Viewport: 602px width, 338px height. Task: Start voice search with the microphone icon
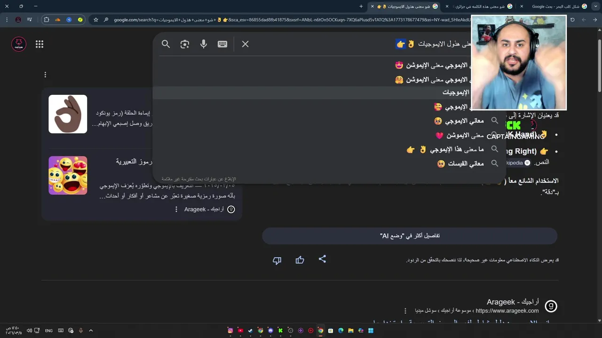[x=203, y=44]
